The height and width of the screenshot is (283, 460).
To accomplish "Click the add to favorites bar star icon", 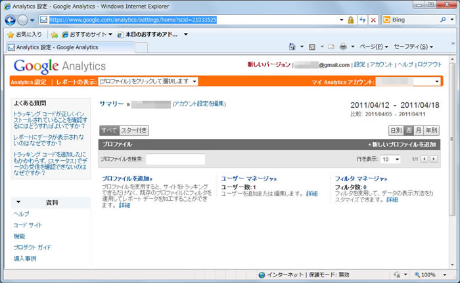I will 55,35.
